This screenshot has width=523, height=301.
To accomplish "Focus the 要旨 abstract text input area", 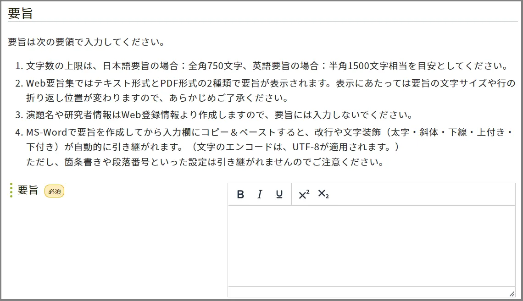I will coord(371,246).
